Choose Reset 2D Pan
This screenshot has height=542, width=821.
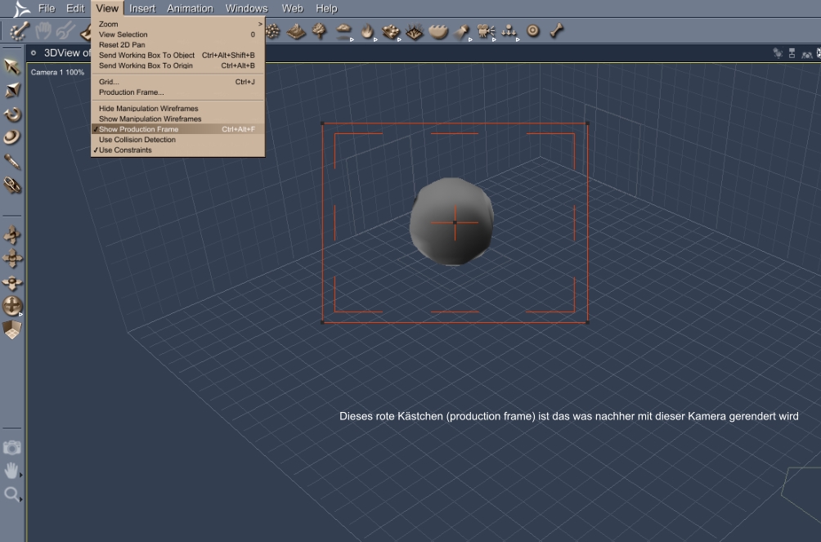178,45
